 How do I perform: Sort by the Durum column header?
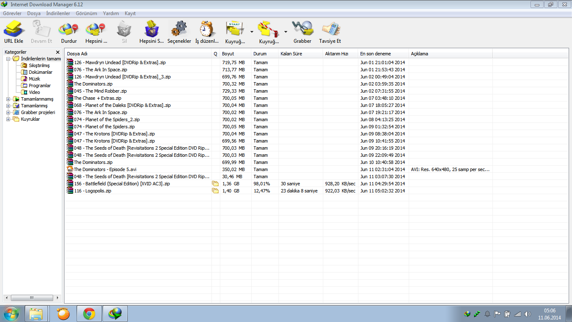[265, 54]
